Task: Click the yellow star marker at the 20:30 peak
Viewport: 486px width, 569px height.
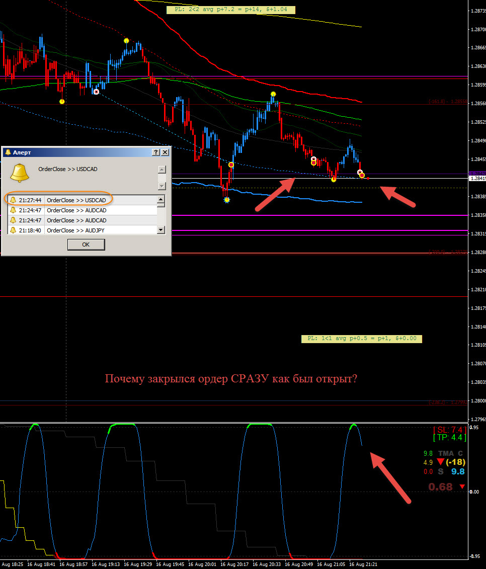Action: coord(273,95)
